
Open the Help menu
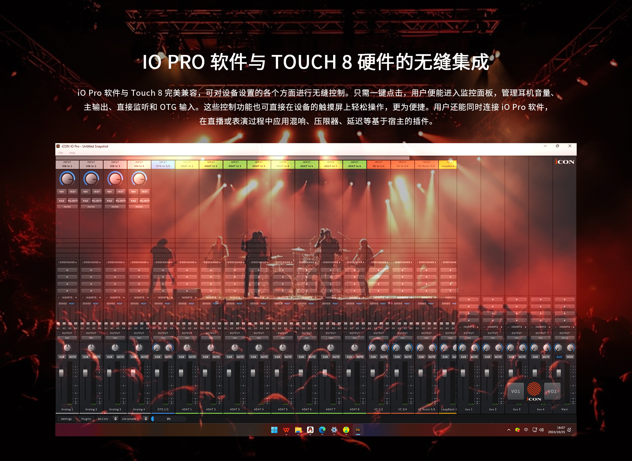tap(72, 153)
